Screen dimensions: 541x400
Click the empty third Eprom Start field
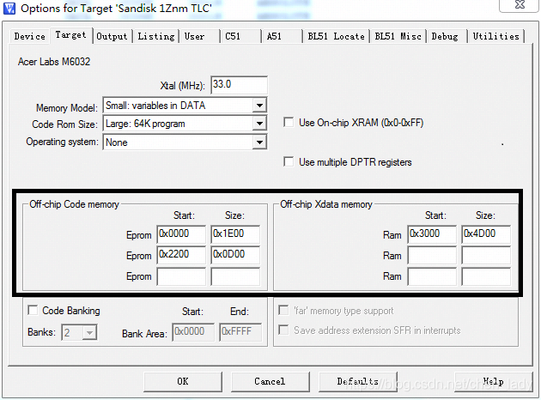(x=181, y=276)
